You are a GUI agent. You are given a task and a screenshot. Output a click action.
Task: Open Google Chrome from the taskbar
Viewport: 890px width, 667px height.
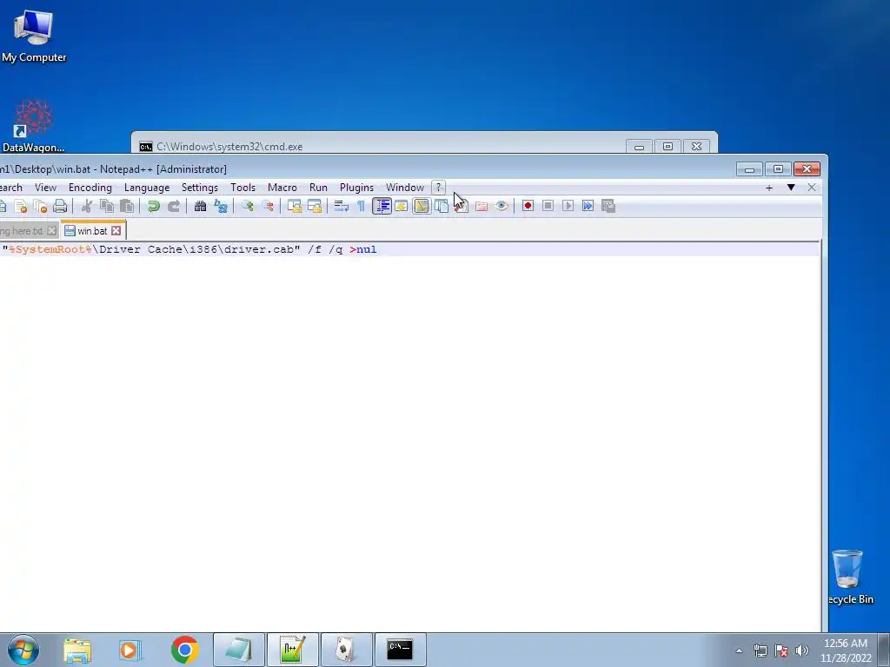coord(184,650)
